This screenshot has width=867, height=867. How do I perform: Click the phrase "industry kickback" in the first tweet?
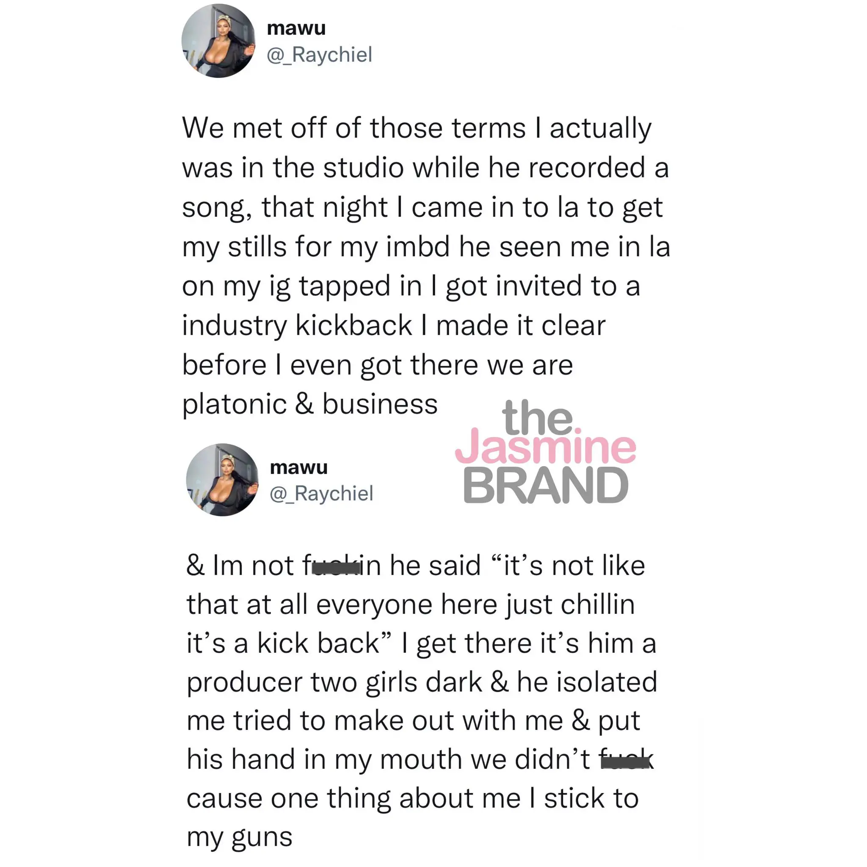tap(297, 326)
